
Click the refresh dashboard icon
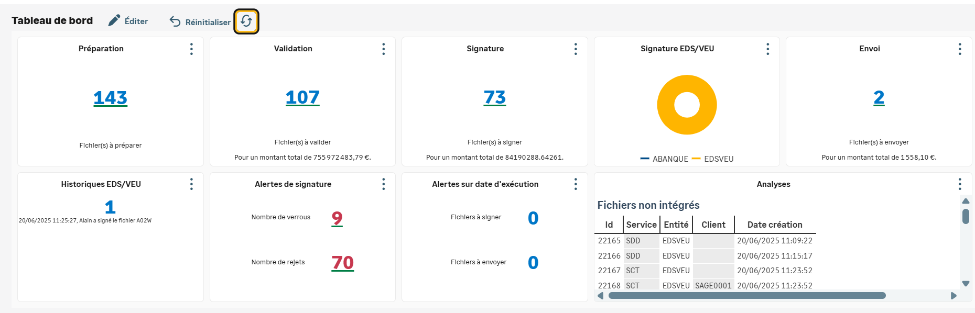[246, 21]
